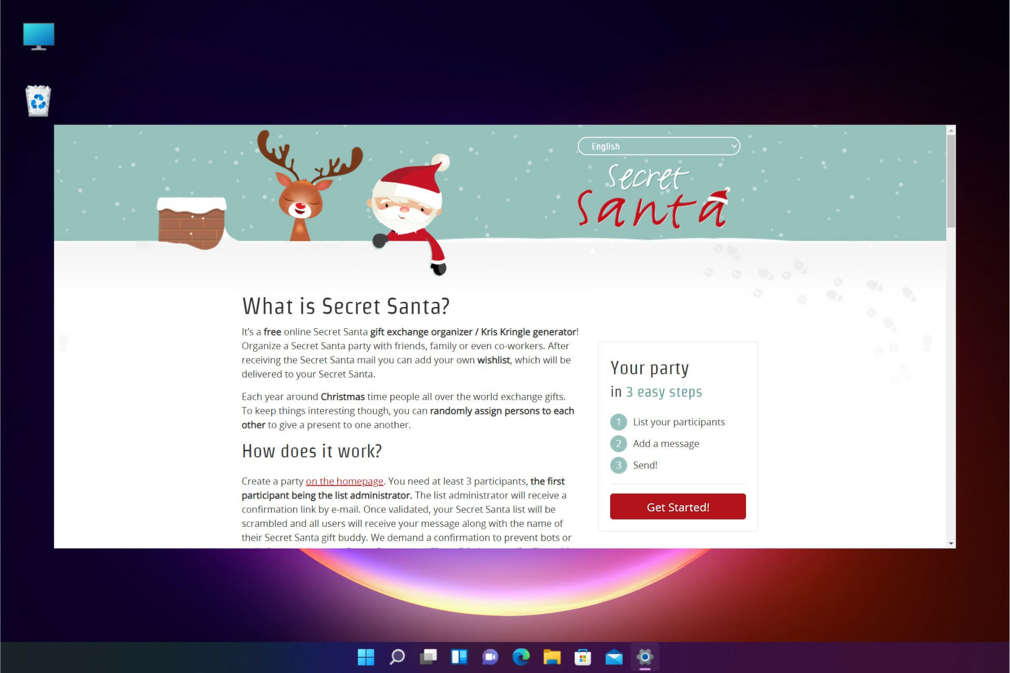
Task: Click the Get Started button
Action: pos(677,506)
